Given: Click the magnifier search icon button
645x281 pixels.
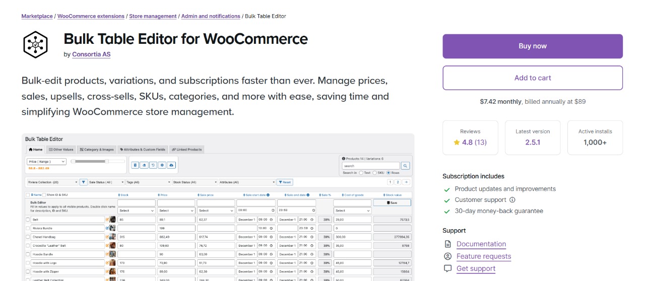Looking at the screenshot, I should pyautogui.click(x=406, y=166).
